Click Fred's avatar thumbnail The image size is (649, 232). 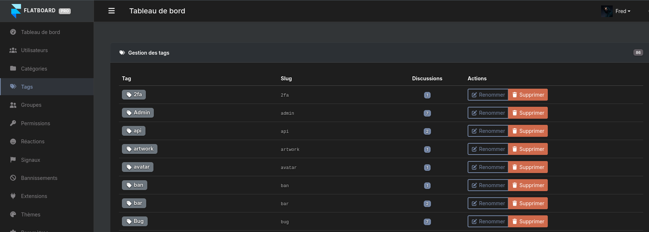(607, 11)
